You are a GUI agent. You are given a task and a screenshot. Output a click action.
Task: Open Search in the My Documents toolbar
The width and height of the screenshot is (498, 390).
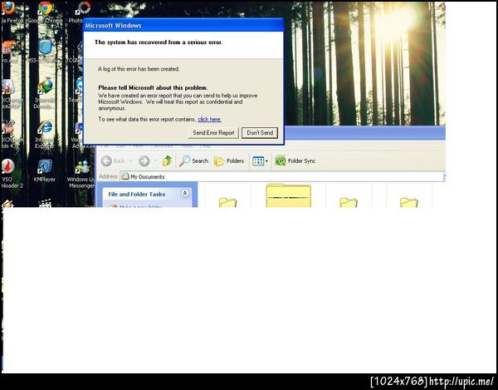193,161
